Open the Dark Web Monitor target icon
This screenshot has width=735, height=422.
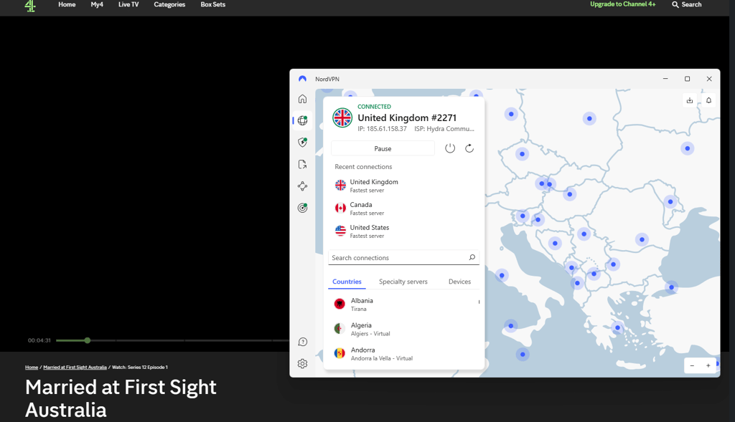tap(302, 208)
